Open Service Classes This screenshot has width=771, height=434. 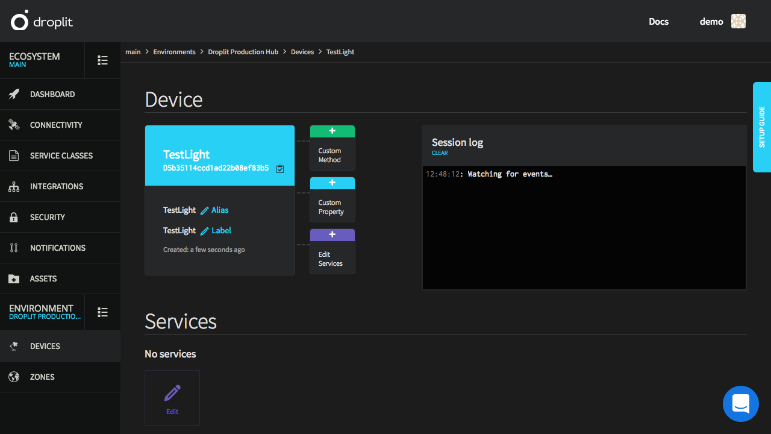coord(60,156)
